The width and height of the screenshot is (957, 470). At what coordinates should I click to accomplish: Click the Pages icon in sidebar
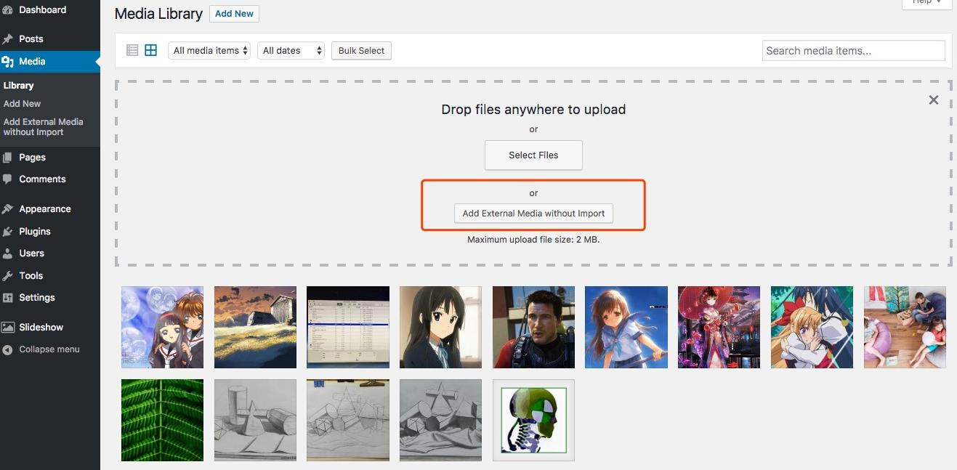click(8, 158)
